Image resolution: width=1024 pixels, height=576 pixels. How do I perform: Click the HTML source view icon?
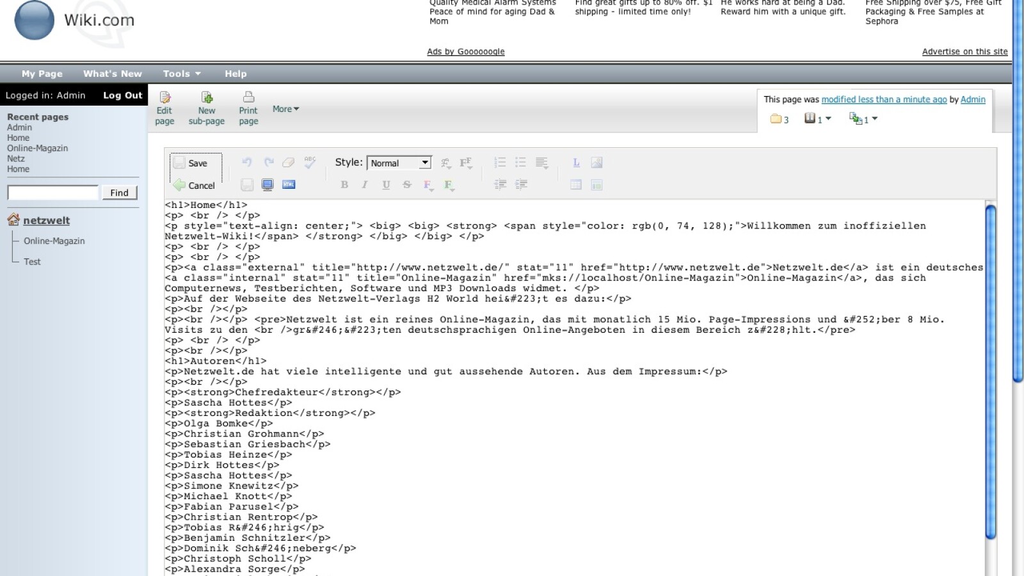click(x=289, y=185)
